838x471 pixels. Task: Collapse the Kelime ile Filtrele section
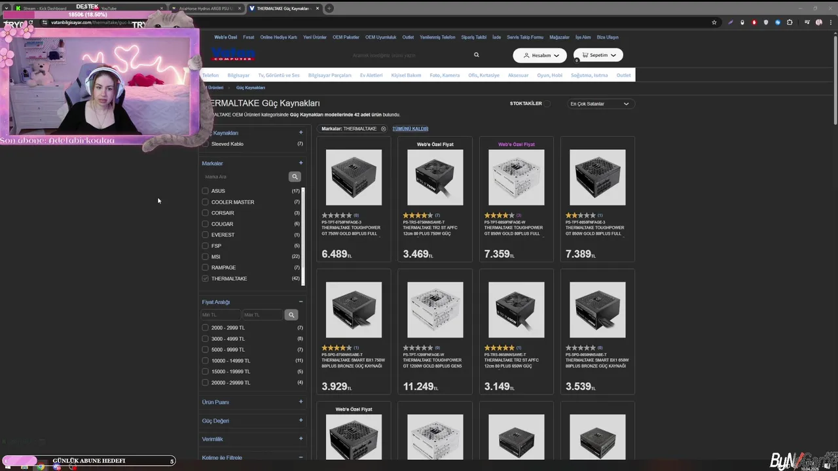pyautogui.click(x=301, y=457)
